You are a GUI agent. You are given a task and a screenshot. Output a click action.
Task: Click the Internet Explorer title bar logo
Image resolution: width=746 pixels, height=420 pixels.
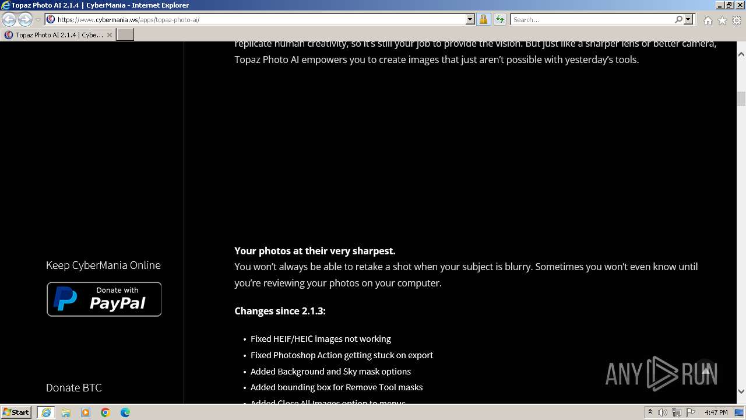[6, 5]
